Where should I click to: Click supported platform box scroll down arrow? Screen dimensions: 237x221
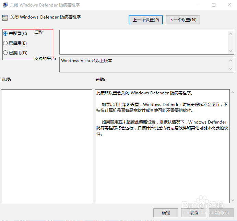(230, 69)
